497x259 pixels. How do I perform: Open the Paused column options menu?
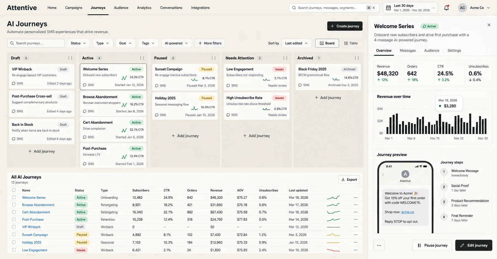tap(213, 58)
